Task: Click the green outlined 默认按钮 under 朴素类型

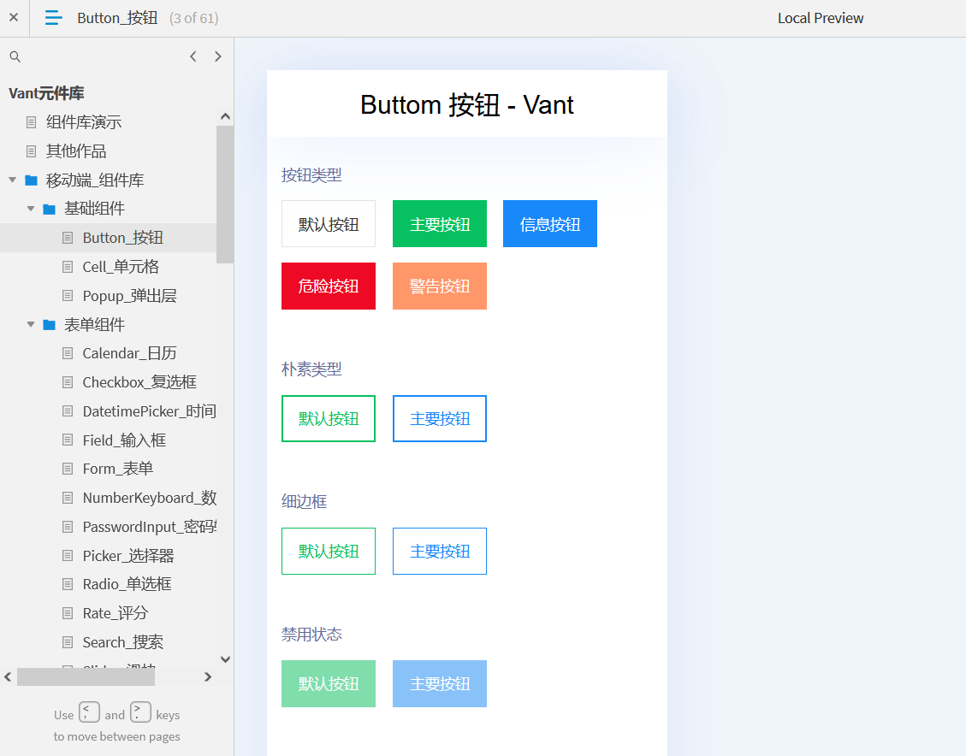Action: pos(329,419)
